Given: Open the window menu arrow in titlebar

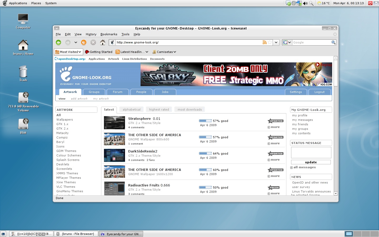Looking at the screenshot, I should click(57, 28).
